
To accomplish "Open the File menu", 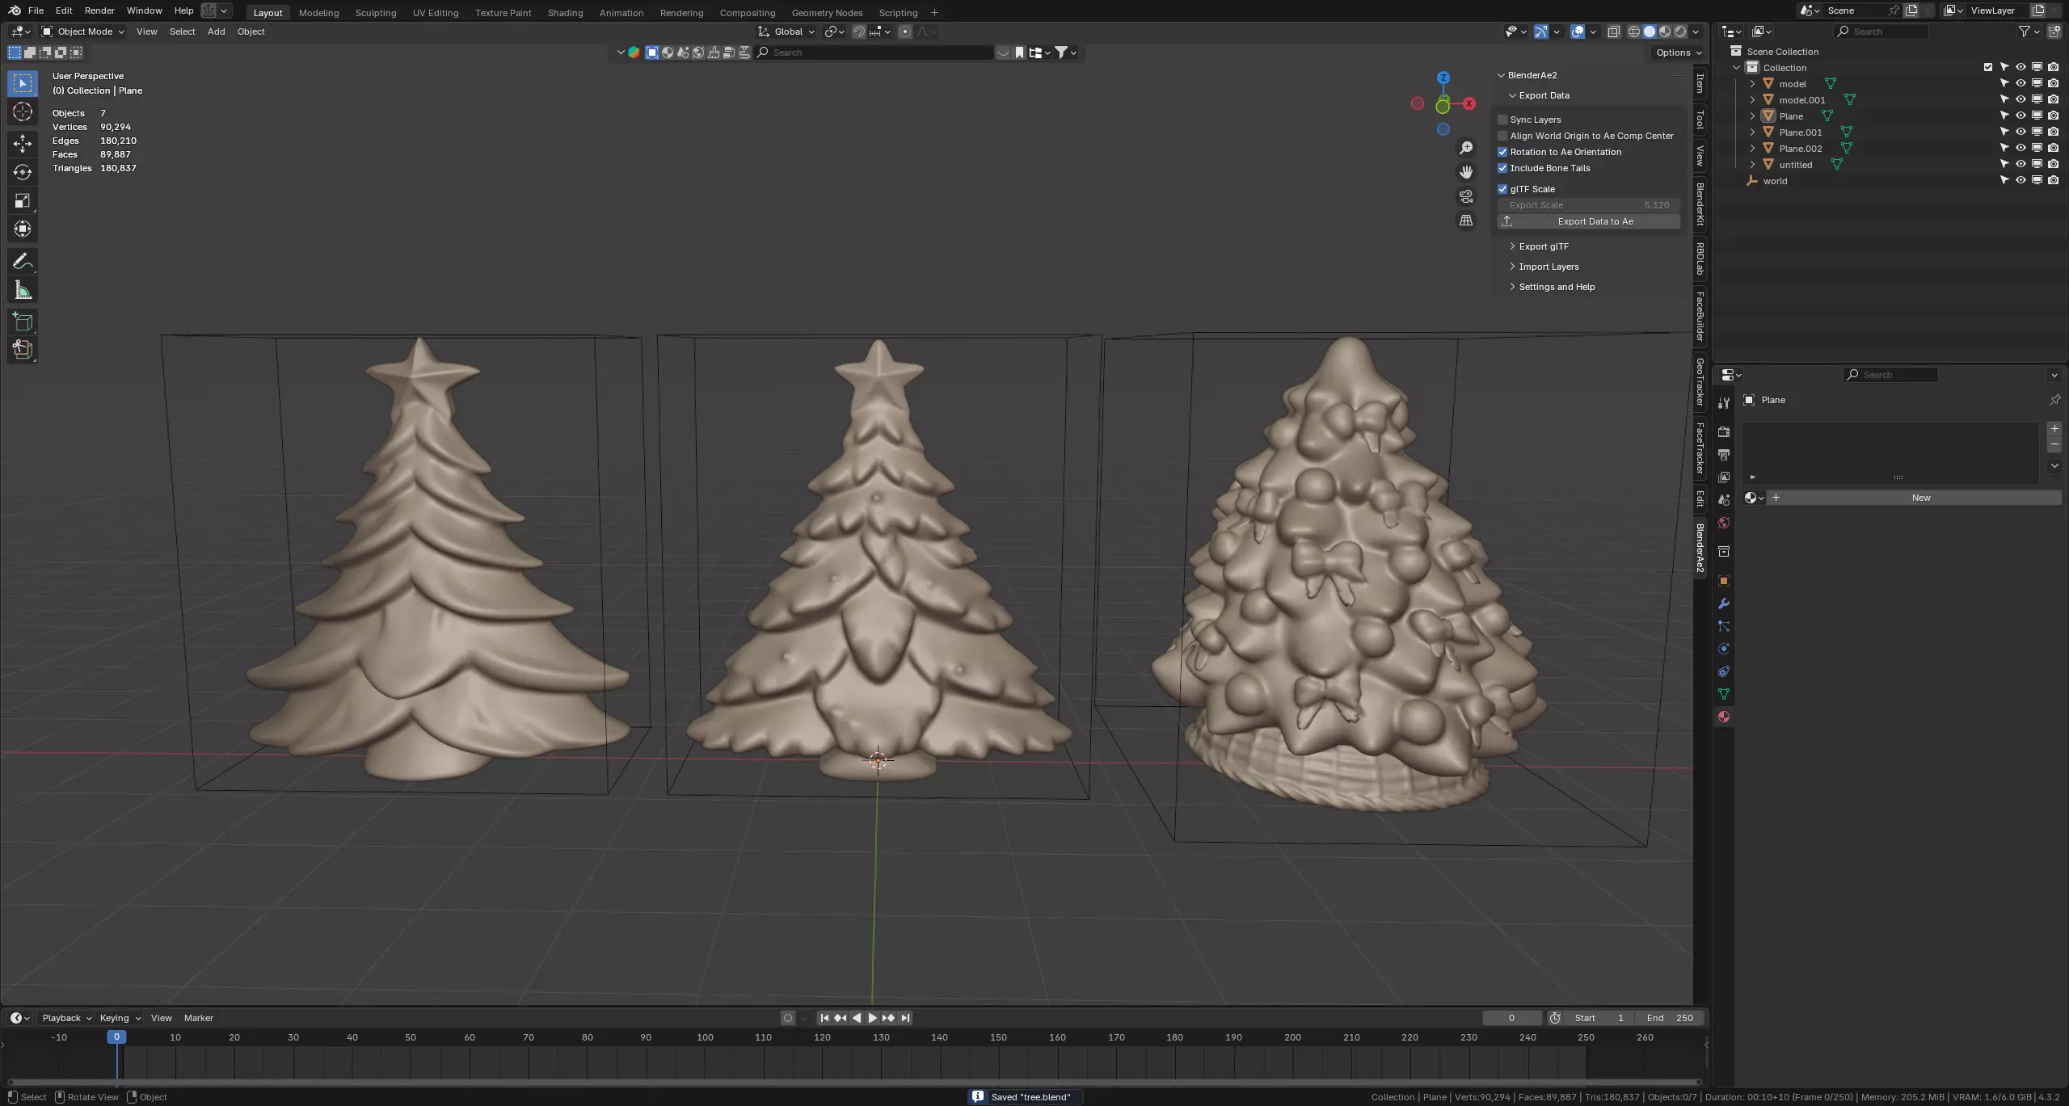I will (36, 11).
